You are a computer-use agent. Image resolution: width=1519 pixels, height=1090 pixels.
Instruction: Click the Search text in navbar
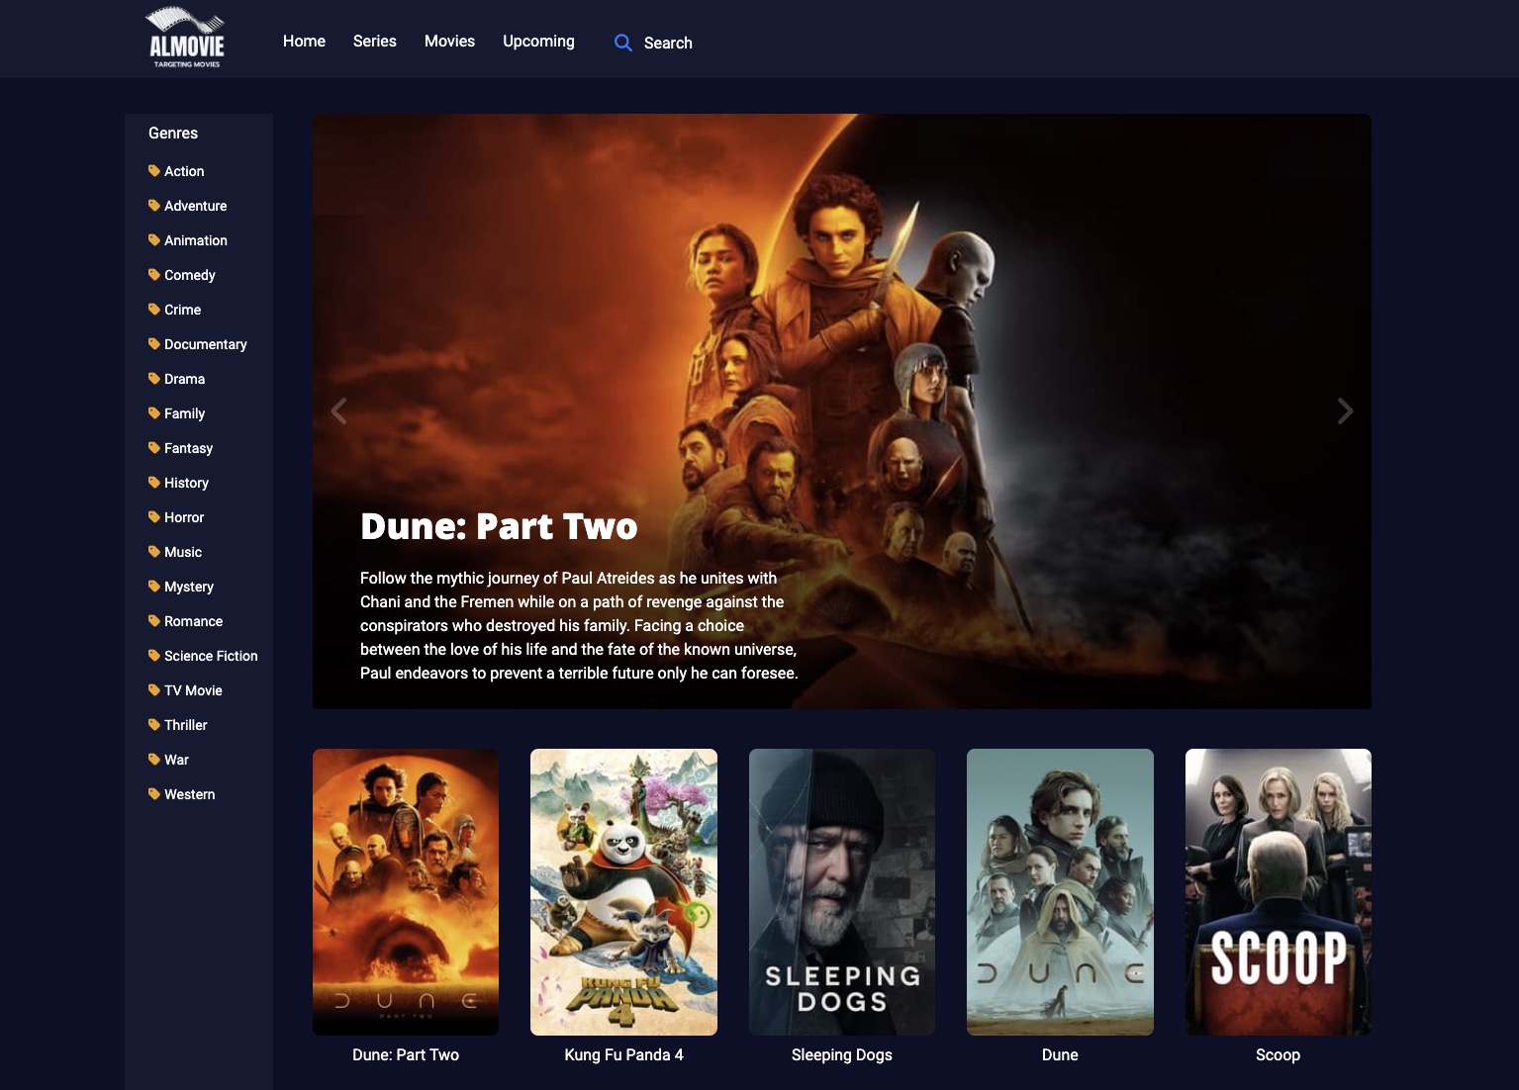pyautogui.click(x=668, y=43)
